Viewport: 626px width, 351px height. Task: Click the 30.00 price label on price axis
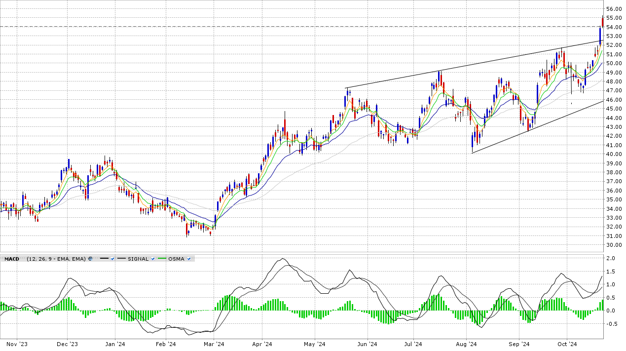point(614,245)
